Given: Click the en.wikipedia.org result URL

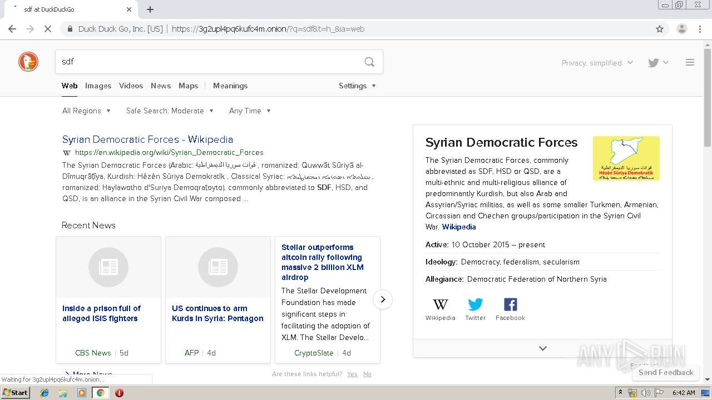Looking at the screenshot, I should [x=169, y=152].
